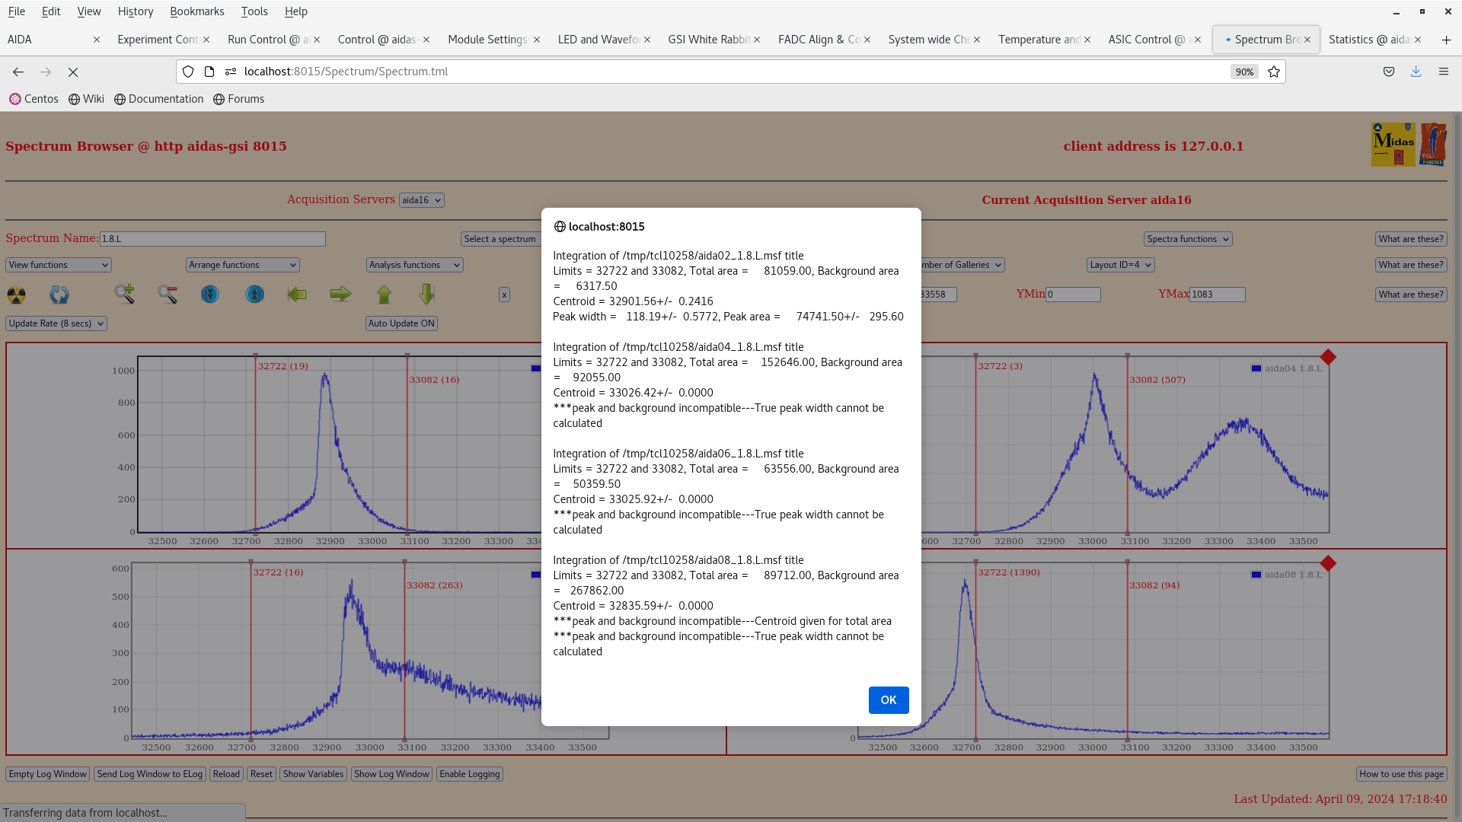Click the zoom in magnifier icon
Screen dimensions: 1462x822
125,295
